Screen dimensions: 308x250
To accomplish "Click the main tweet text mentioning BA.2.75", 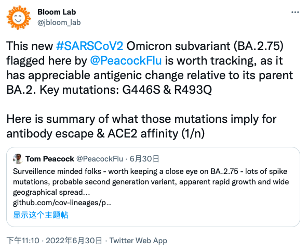I will click(x=150, y=68).
